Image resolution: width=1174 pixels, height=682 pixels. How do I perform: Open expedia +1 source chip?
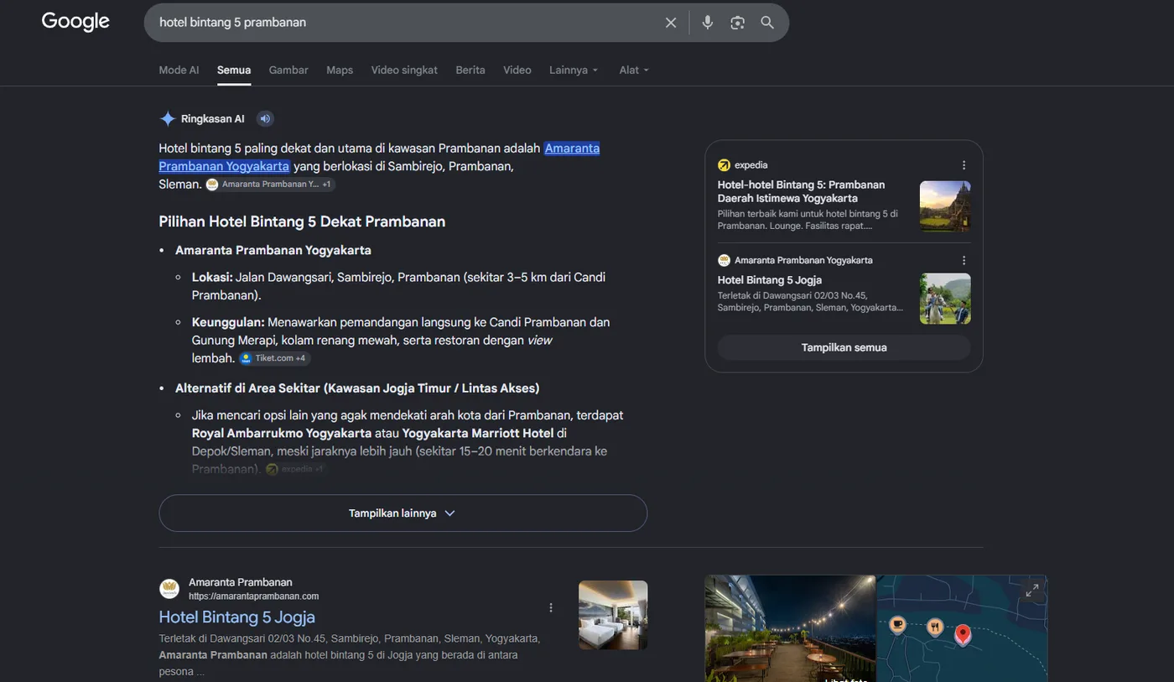click(295, 469)
